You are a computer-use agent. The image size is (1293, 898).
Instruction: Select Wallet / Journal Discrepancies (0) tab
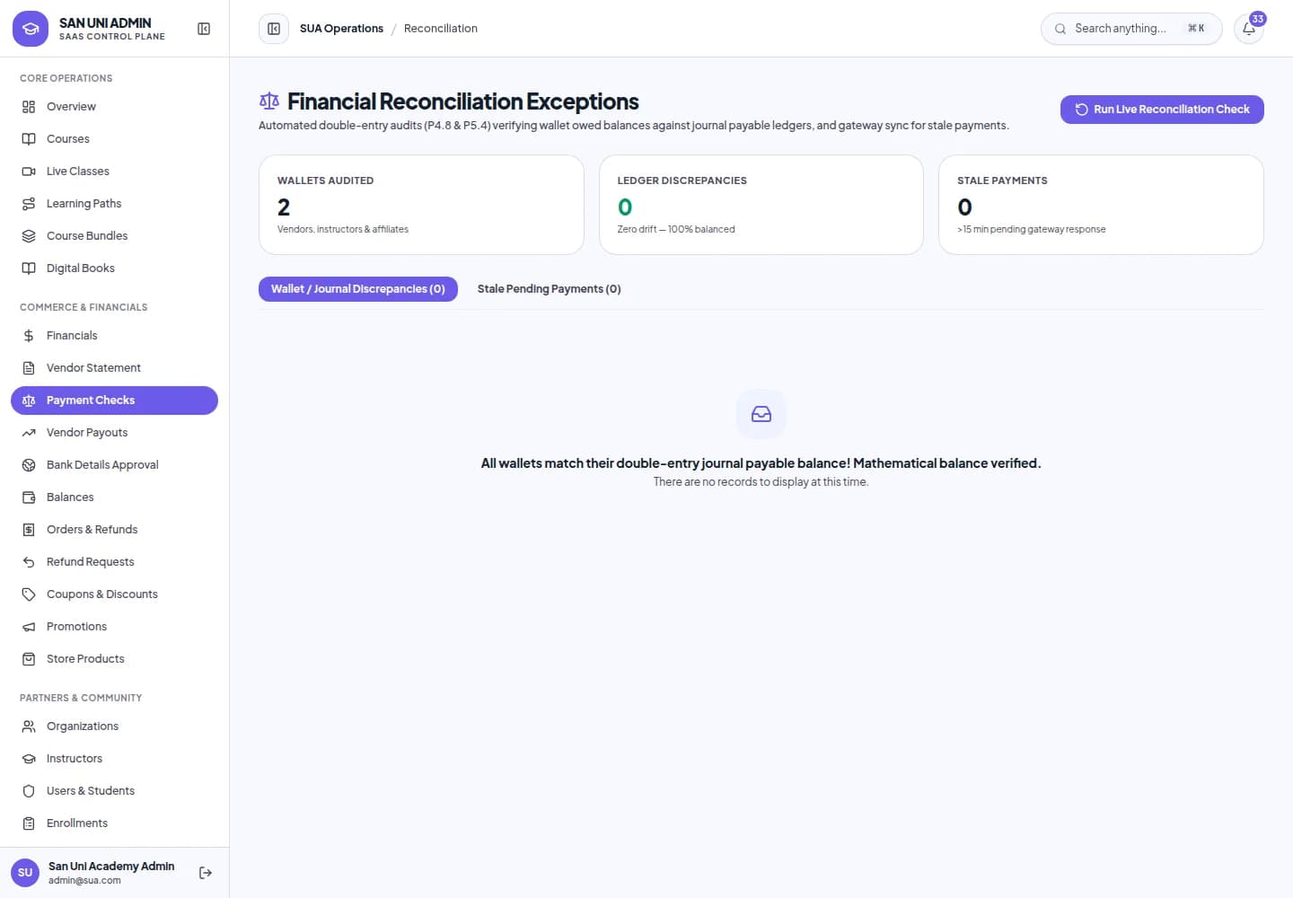click(x=358, y=289)
